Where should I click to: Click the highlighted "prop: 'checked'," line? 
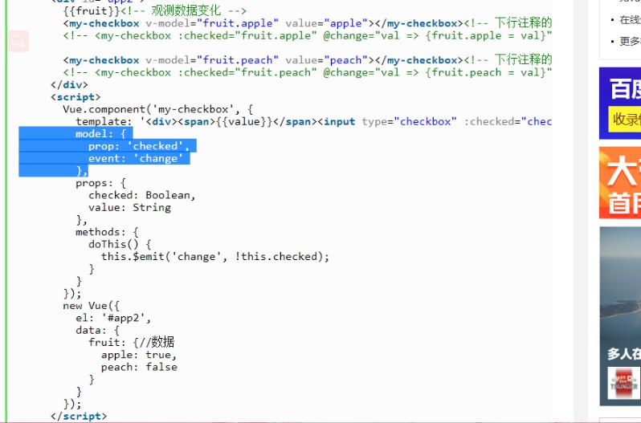click(139, 146)
